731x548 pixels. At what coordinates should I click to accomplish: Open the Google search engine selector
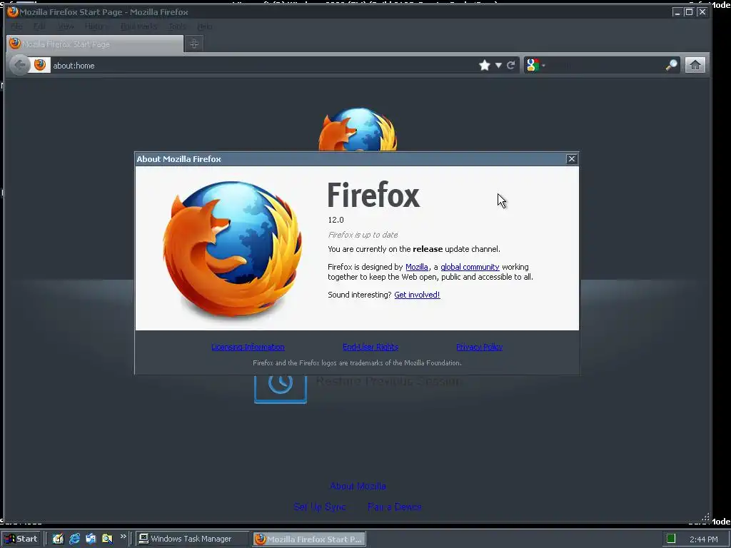click(535, 65)
